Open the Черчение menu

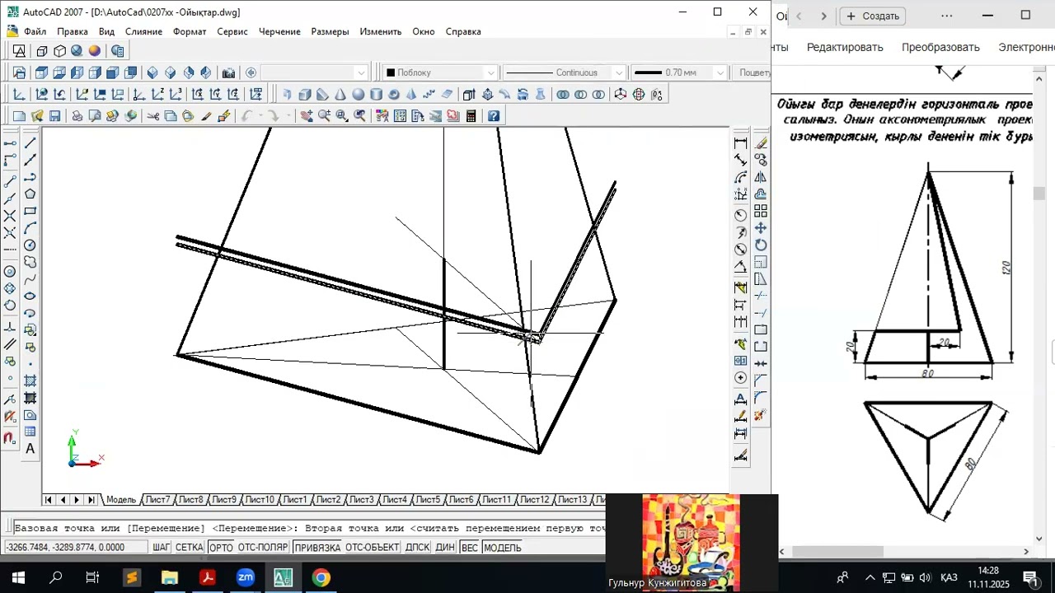point(279,31)
